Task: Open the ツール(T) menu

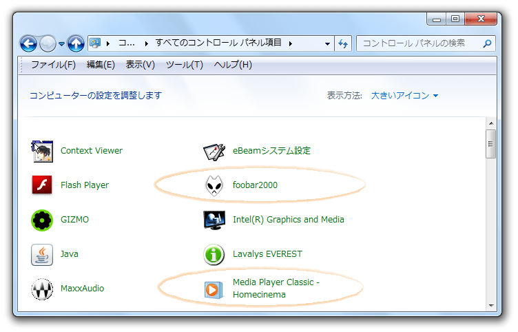Action: 185,65
